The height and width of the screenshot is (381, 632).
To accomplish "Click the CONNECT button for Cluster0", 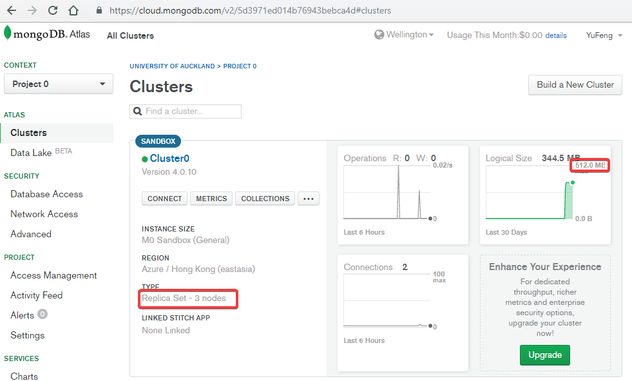I will tap(164, 199).
